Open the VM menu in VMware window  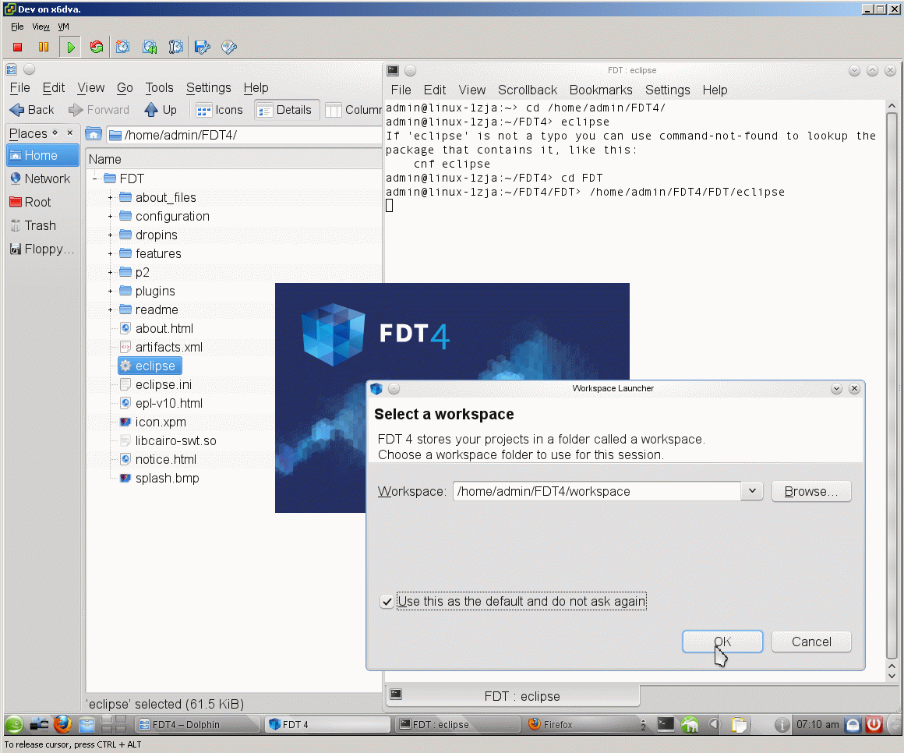[x=63, y=27]
